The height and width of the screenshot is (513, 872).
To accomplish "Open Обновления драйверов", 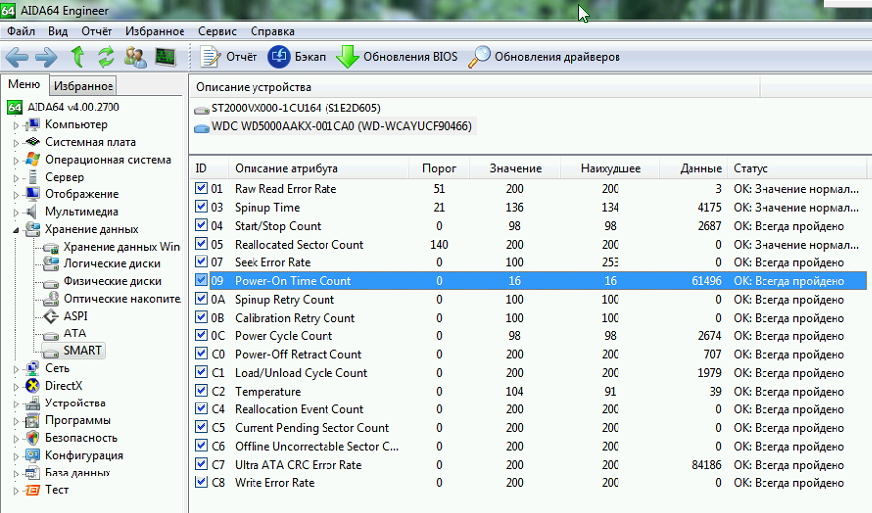I will [x=544, y=57].
